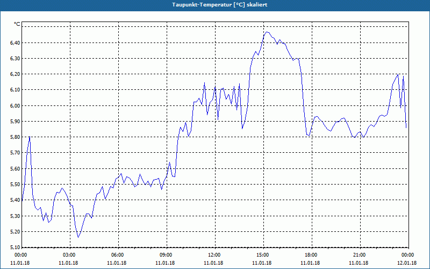Click the curve's highest peak just after 15:00
Image resolution: width=430 pixels, height=269 pixels.
tap(267, 32)
